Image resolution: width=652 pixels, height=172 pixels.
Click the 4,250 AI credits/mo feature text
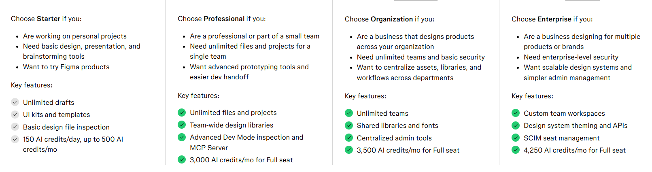tap(574, 150)
